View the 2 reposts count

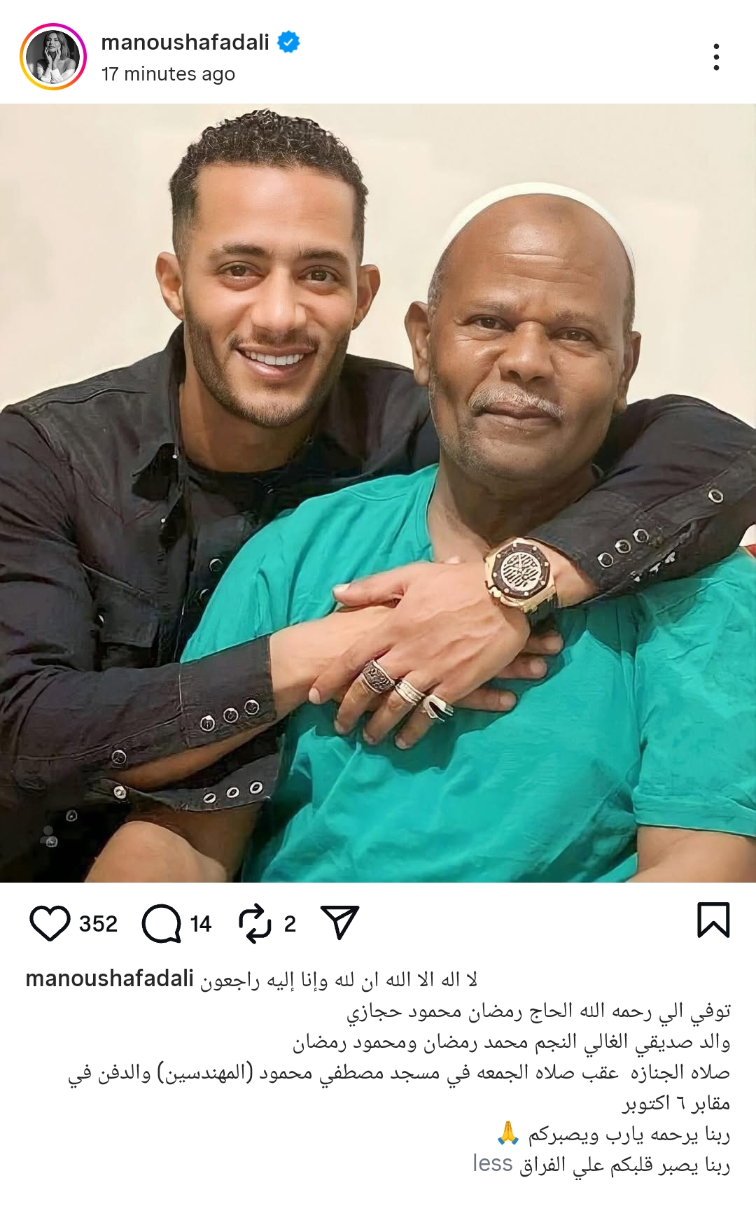click(290, 924)
